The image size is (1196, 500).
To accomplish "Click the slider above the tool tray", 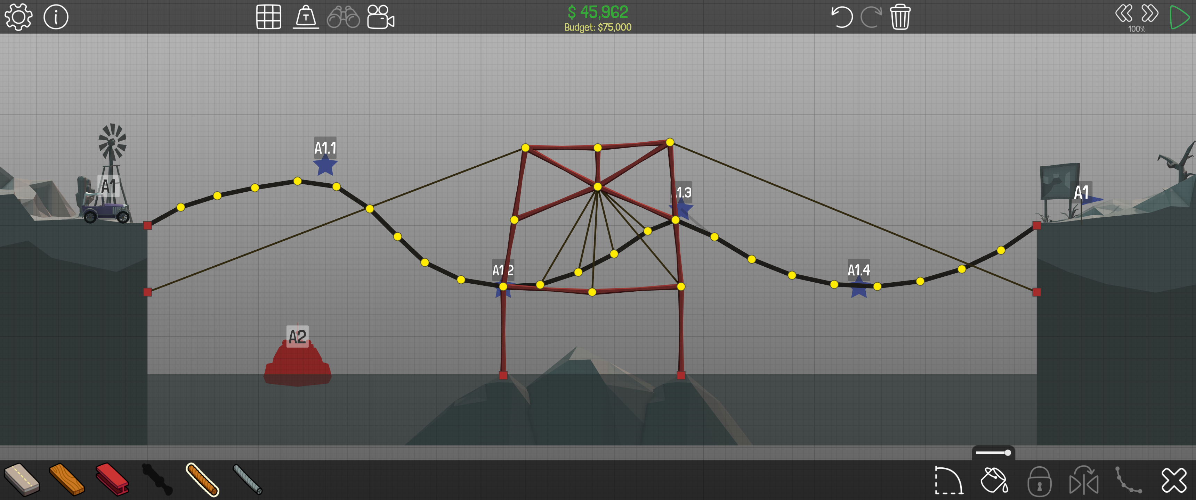I will (993, 452).
